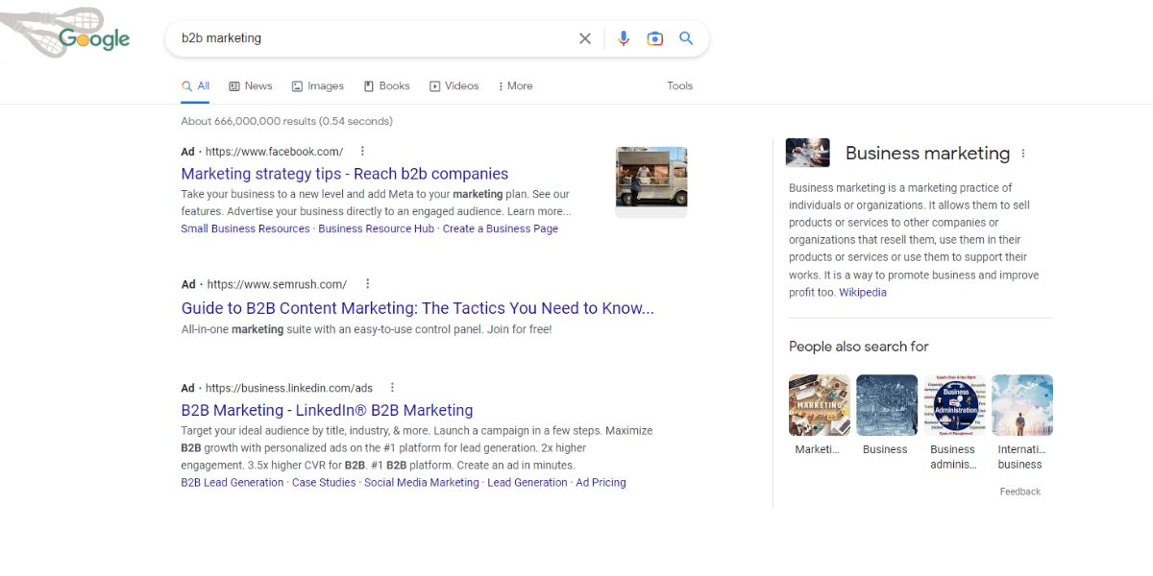This screenshot has width=1153, height=576.
Task: Open Marketing strategy tips Facebook ad link
Action: point(345,174)
